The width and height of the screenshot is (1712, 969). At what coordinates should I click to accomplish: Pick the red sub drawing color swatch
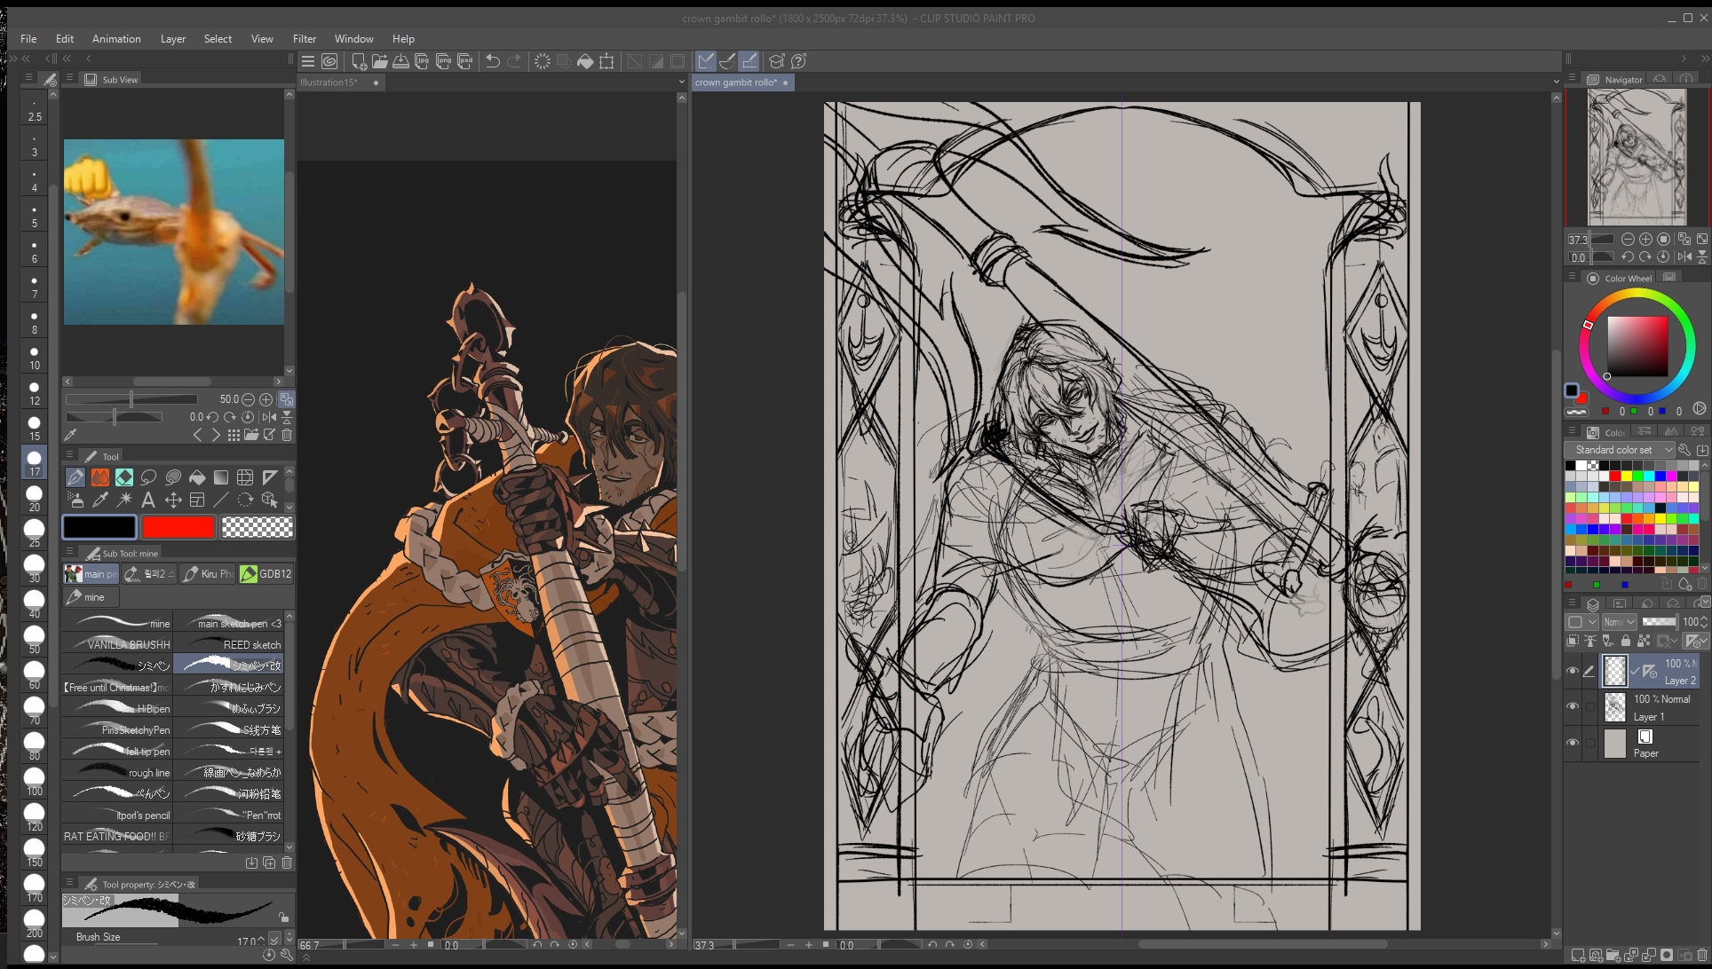click(178, 527)
